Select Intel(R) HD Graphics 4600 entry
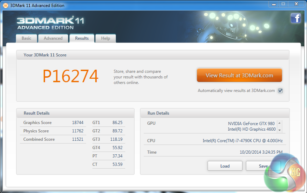This screenshot has height=193, width=307. (x=252, y=129)
